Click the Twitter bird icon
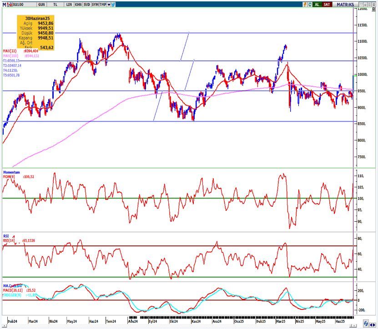 (113, 5)
